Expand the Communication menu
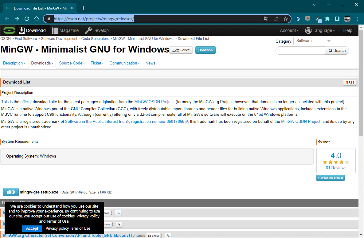 (x=124, y=63)
